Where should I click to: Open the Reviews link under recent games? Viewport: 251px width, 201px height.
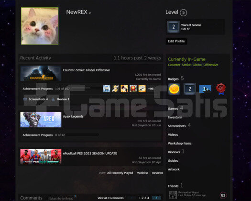click(x=157, y=173)
